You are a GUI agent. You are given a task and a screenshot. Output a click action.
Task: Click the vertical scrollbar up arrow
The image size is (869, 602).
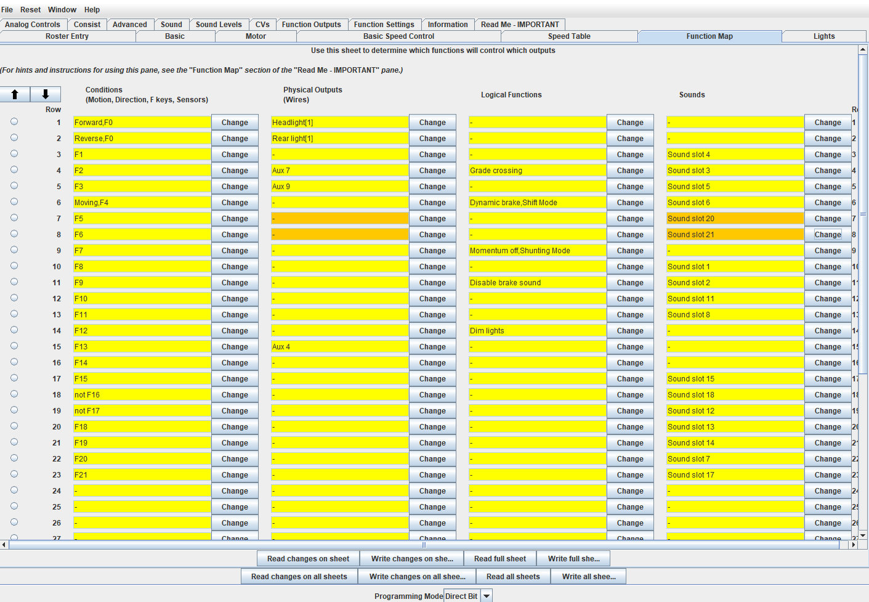pos(863,49)
